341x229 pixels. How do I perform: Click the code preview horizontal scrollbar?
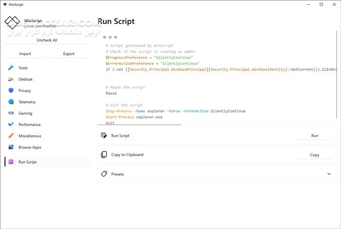coord(139,125)
